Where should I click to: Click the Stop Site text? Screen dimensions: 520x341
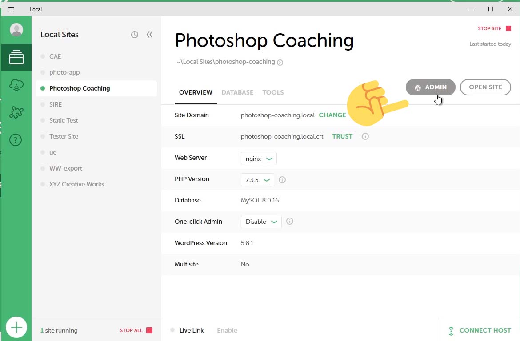489,28
